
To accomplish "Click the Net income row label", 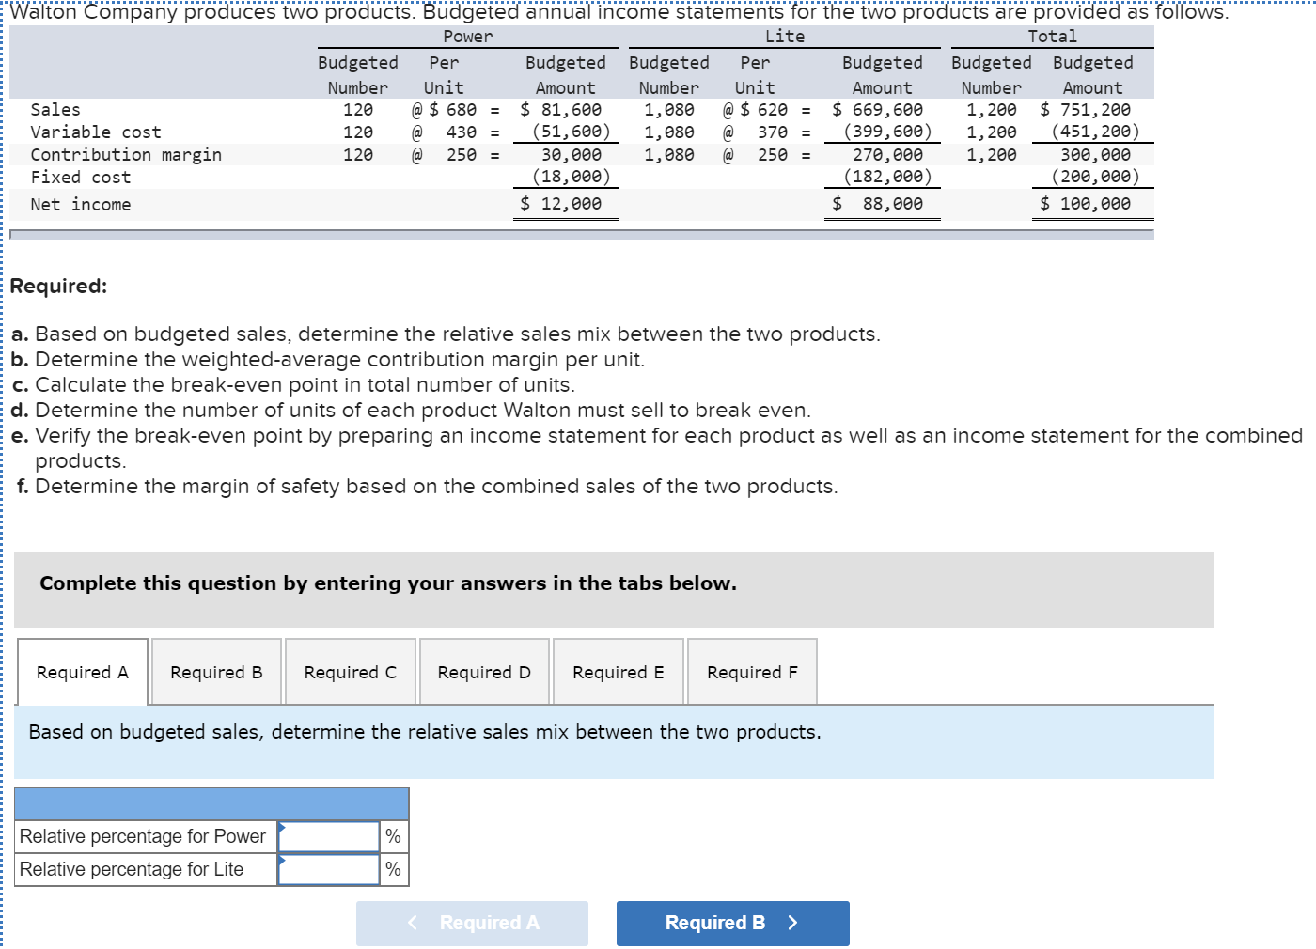I will point(81,205).
